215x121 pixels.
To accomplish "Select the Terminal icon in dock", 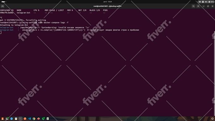I will (x=21, y=119).
